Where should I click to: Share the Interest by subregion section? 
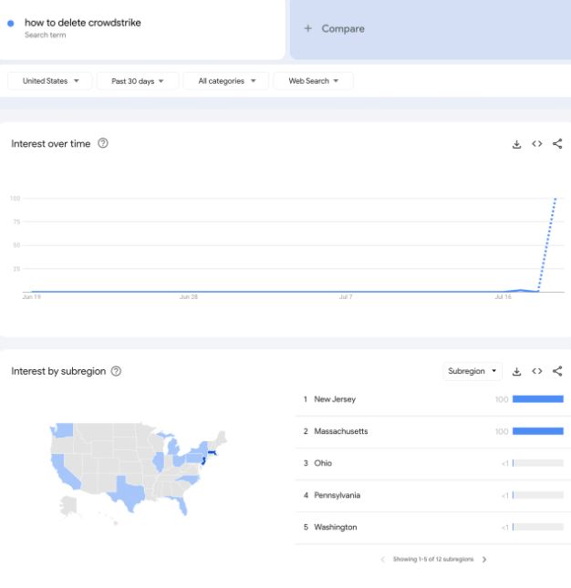pyautogui.click(x=557, y=371)
